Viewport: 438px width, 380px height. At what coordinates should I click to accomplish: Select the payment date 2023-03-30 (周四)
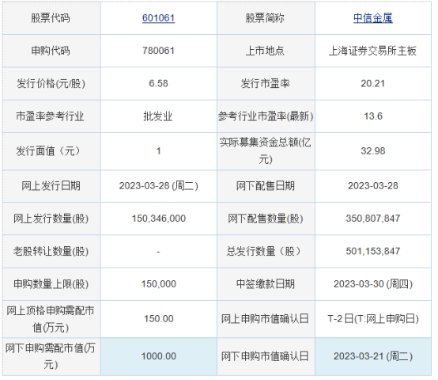point(373,284)
